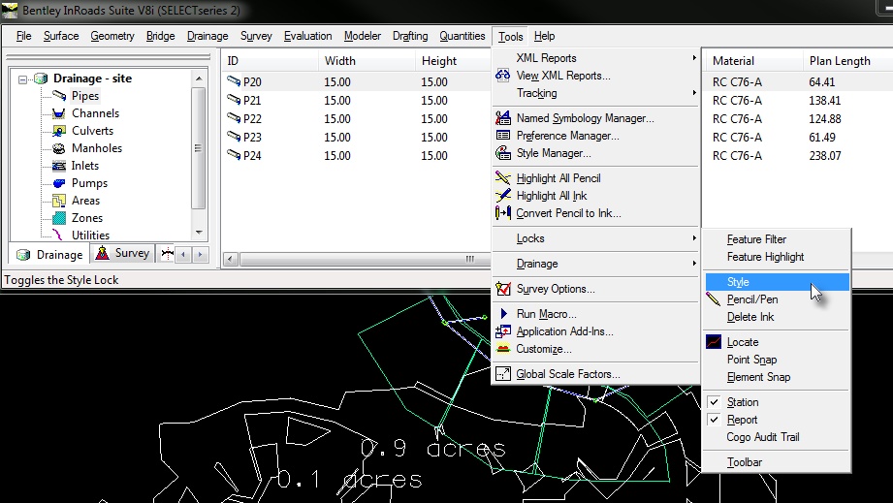Screen dimensions: 893x503
Task: Toggle the Element Snap lock
Action: pyautogui.click(x=777, y=377)
